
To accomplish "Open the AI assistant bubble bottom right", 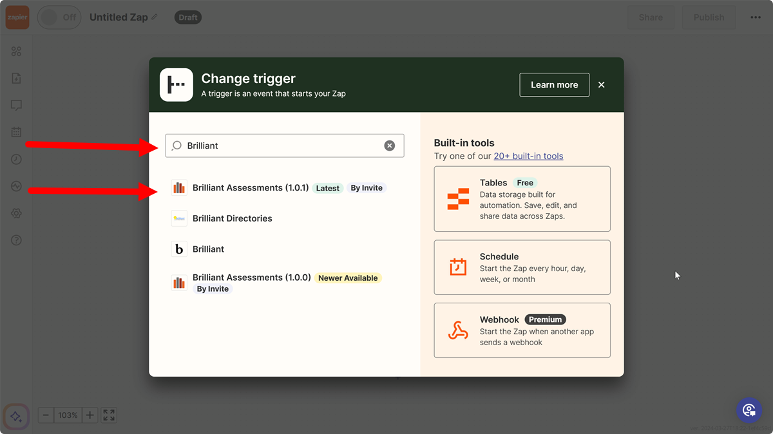I will point(749,410).
